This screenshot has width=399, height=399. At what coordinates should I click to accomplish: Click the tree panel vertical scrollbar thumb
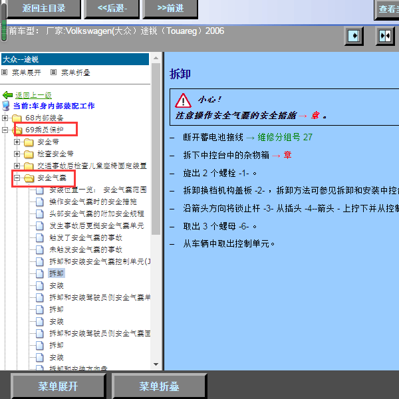click(156, 149)
